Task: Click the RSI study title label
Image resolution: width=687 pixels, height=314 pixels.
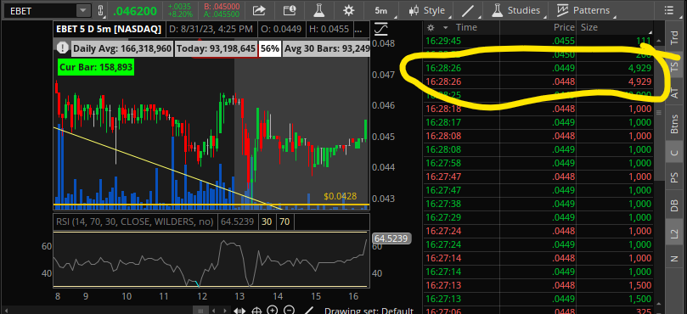Action: point(135,221)
